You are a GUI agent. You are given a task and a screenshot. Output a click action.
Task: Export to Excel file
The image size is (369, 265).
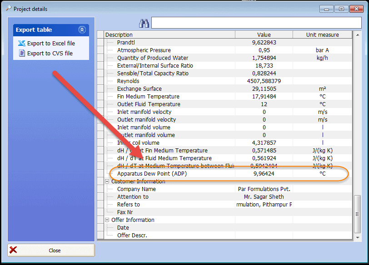pos(51,44)
